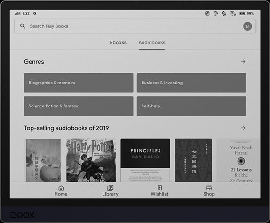Tap the screen refresh mode icon in status bar
The image size is (270, 223).
click(x=207, y=13)
